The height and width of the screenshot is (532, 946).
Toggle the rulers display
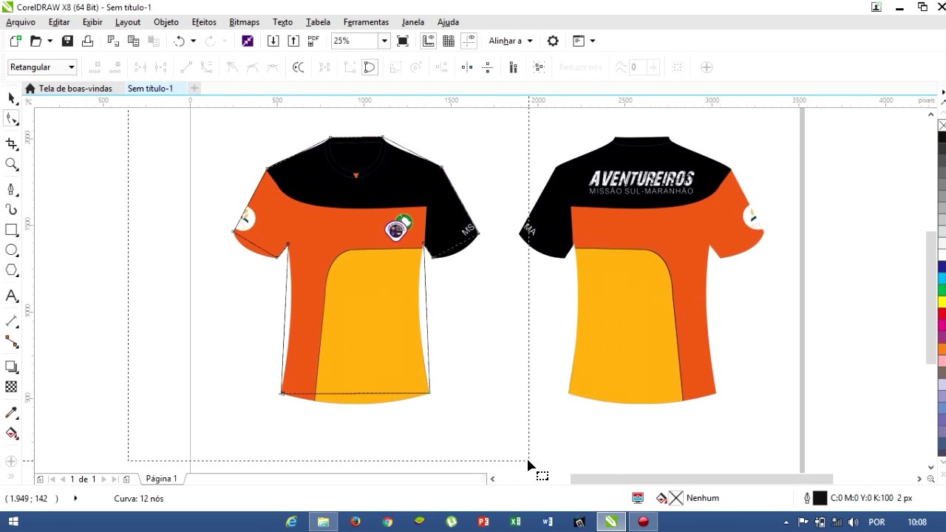(428, 41)
